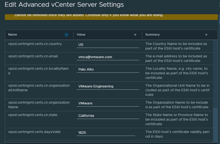
Task: Click the Palo Alto locality field
Action: point(108,69)
